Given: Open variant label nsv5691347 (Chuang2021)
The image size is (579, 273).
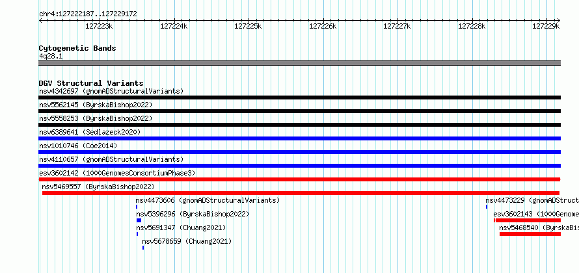Looking at the screenshot, I should click(x=181, y=227).
